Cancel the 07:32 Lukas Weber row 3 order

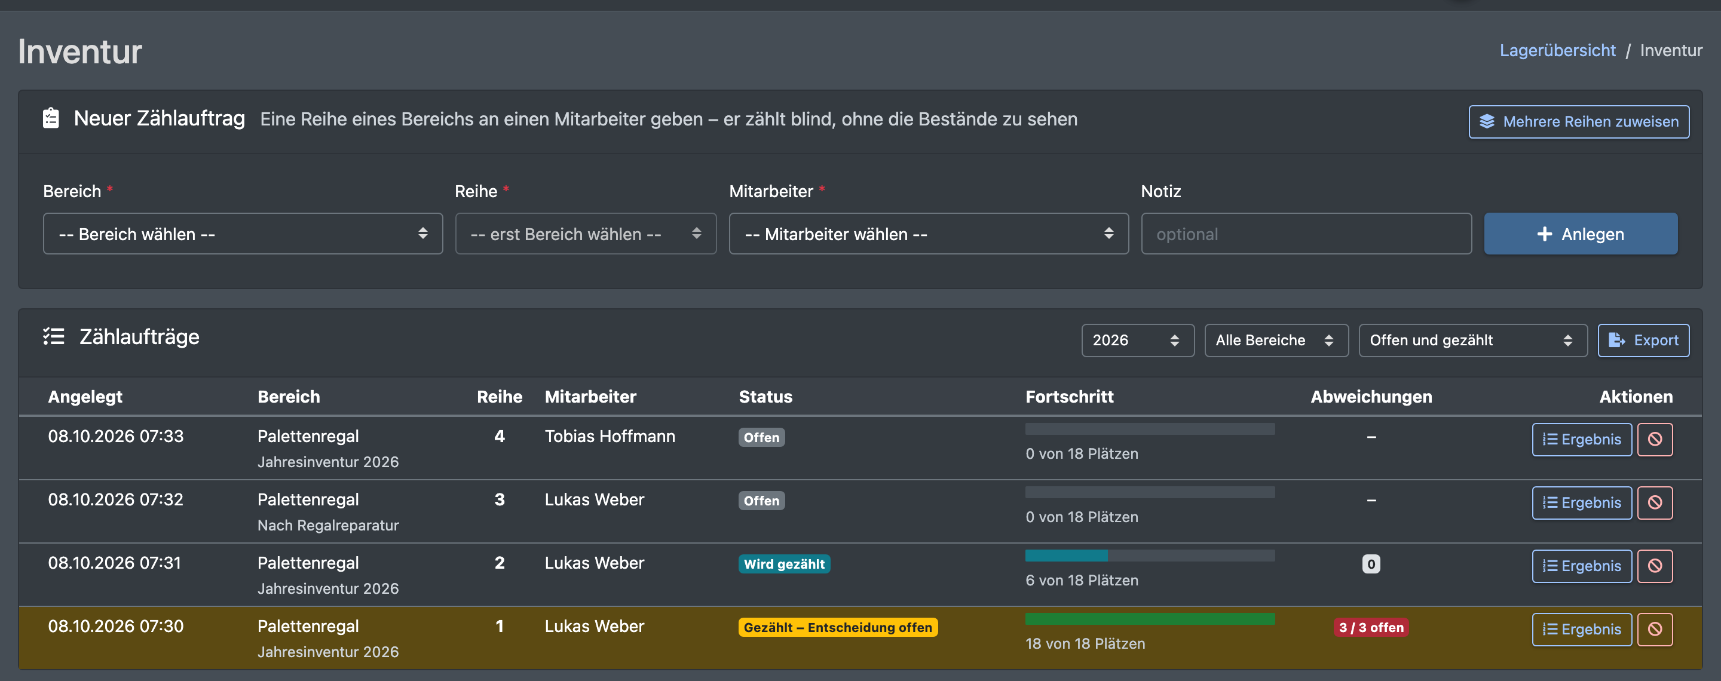pyautogui.click(x=1654, y=503)
